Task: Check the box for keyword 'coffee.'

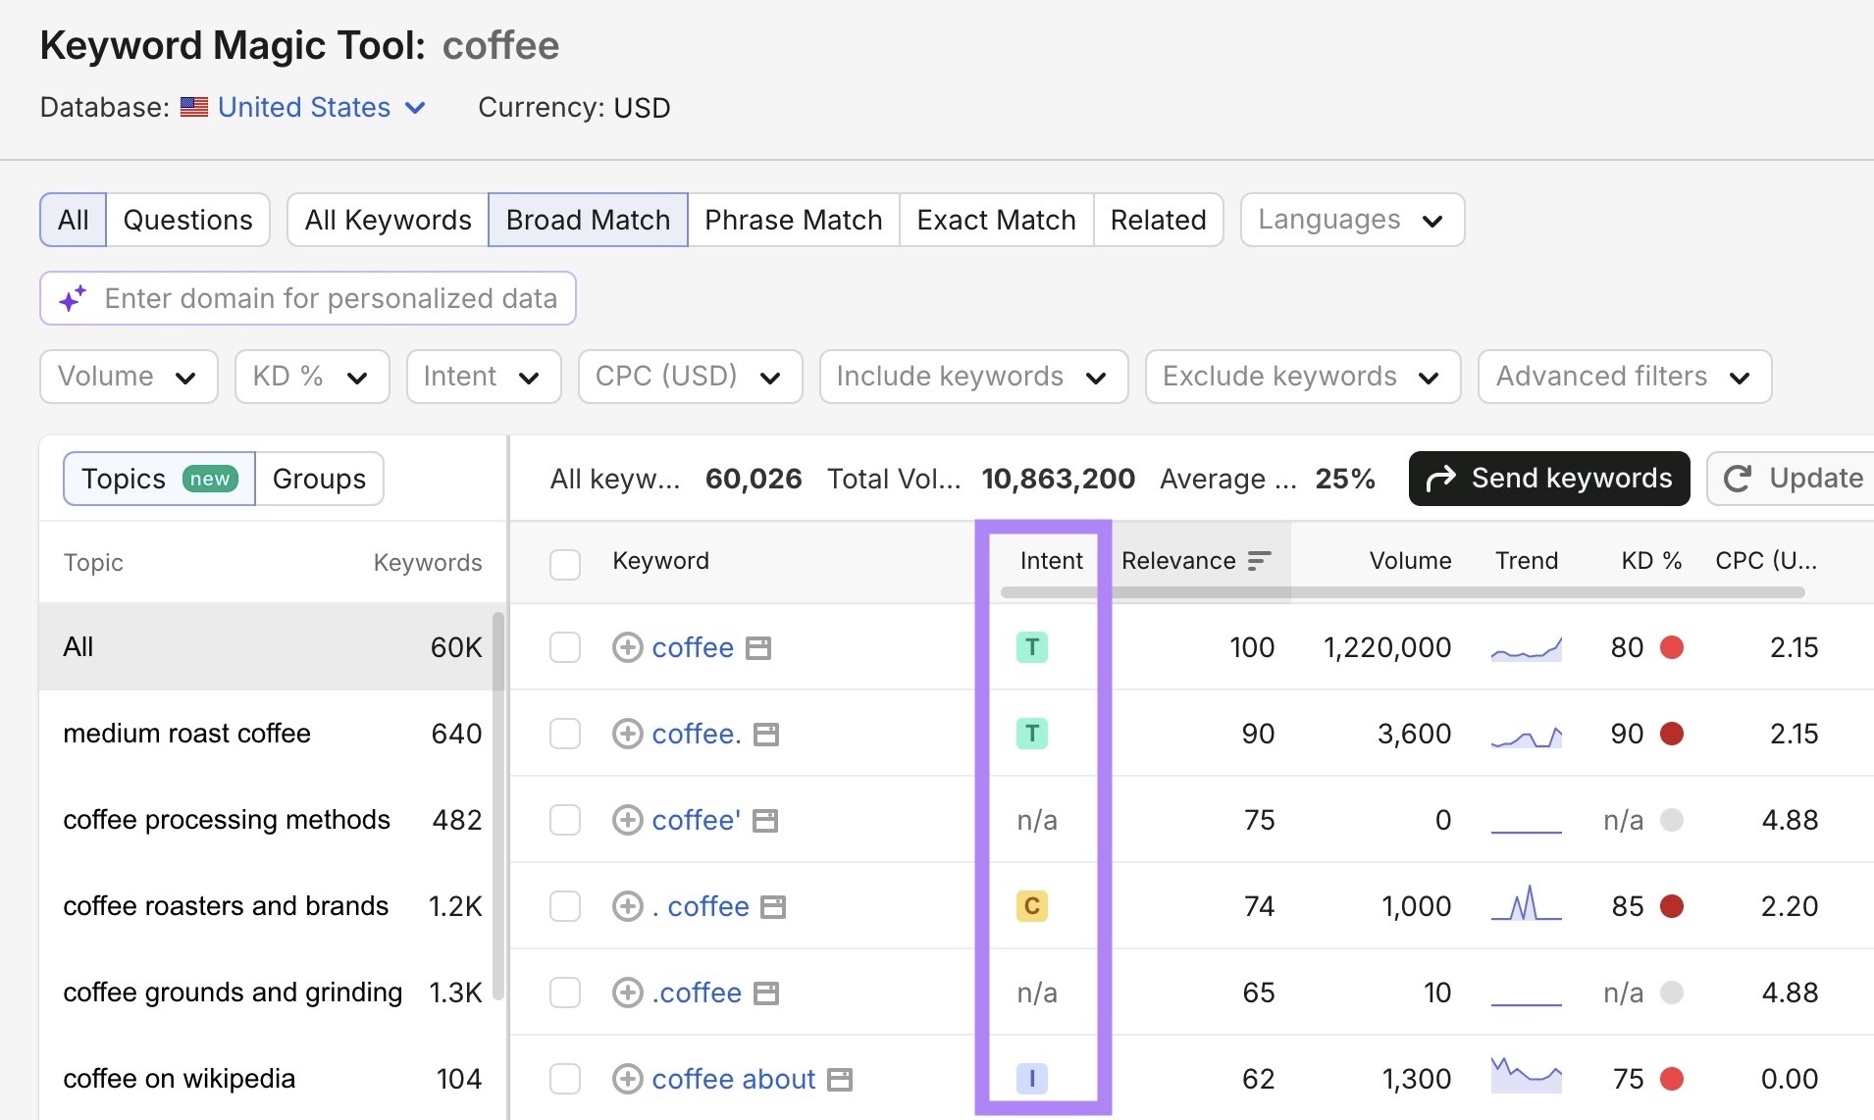Action: click(x=565, y=734)
